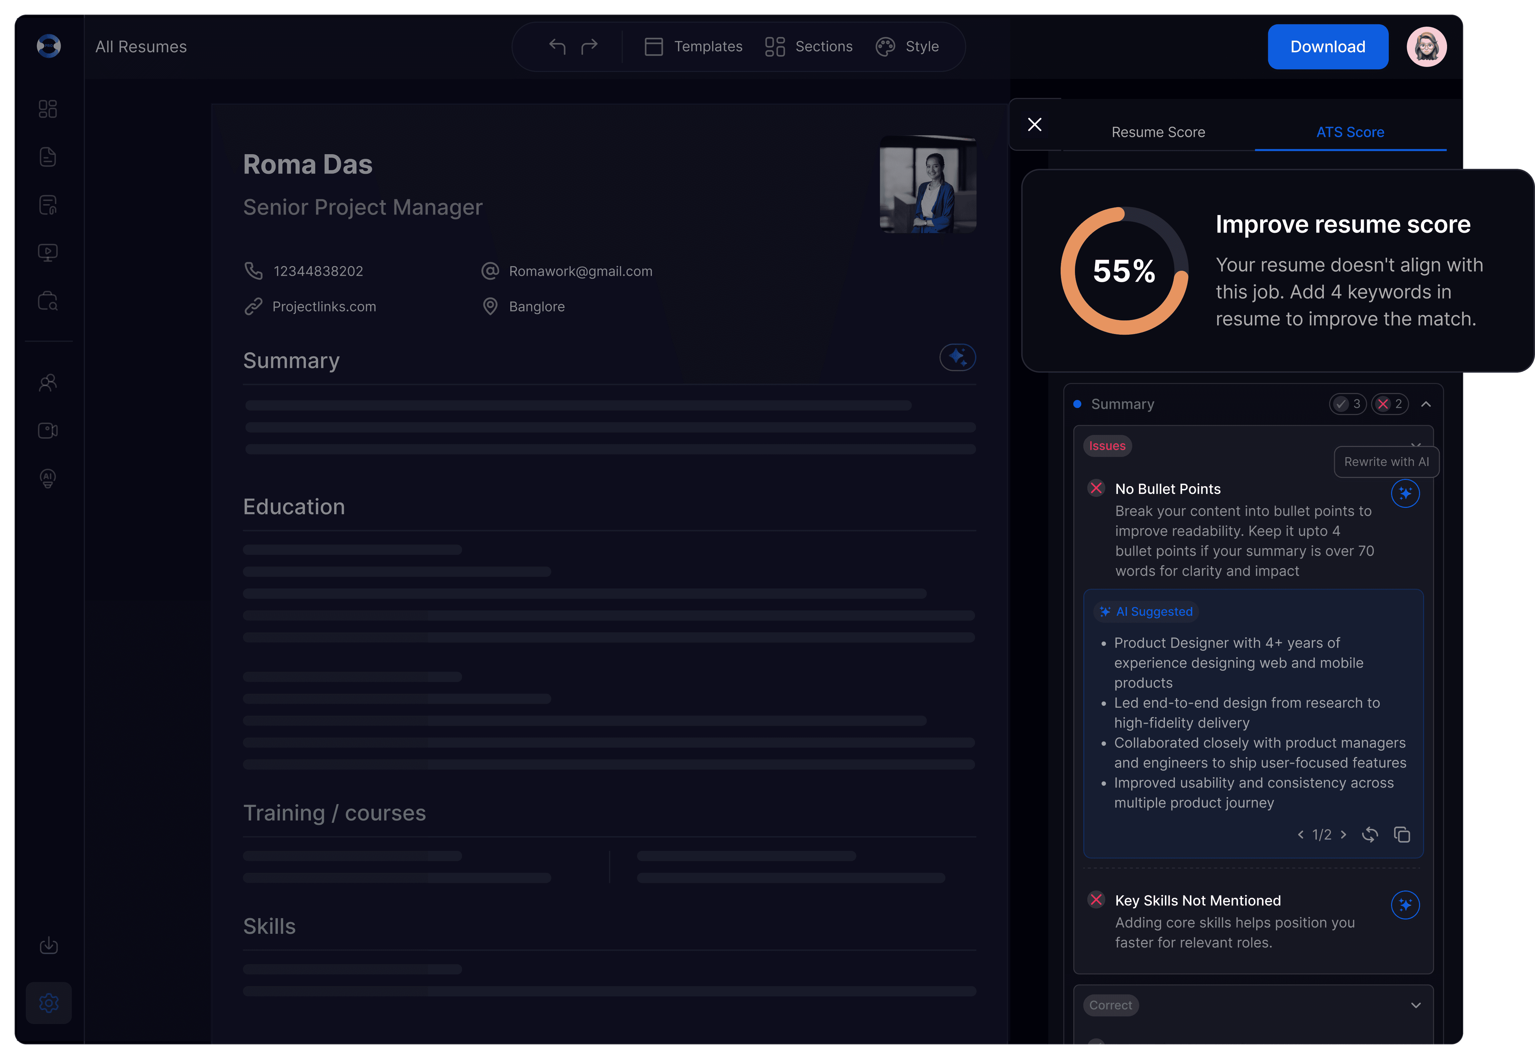Image resolution: width=1535 pixels, height=1059 pixels.
Task: Regenerate the AI suggestion
Action: (x=1370, y=835)
